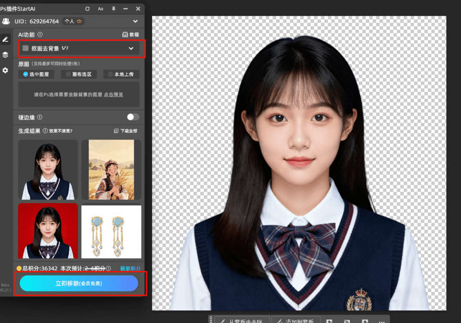Enable the 硬边缘 hard edge switch
This screenshot has height=323, width=461.
click(x=132, y=117)
